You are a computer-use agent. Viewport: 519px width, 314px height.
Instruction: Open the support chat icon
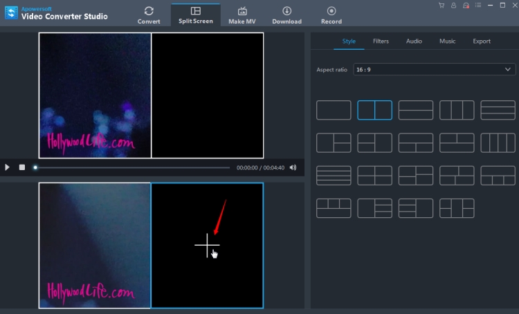point(466,6)
